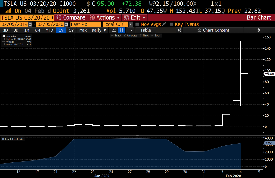Select the 5Y range tab

pos(71,30)
